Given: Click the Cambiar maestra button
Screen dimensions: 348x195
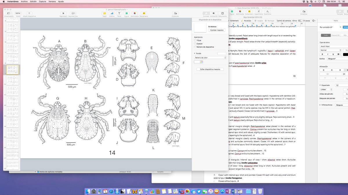Looking at the screenshot, I should point(217,30).
